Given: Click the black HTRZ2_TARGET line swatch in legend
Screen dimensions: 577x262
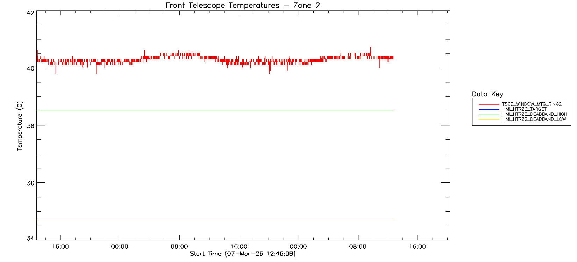Looking at the screenshot, I should click(489, 109).
